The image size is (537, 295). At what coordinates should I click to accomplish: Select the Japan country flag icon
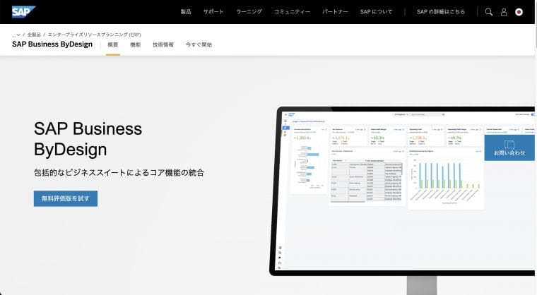[x=519, y=12]
